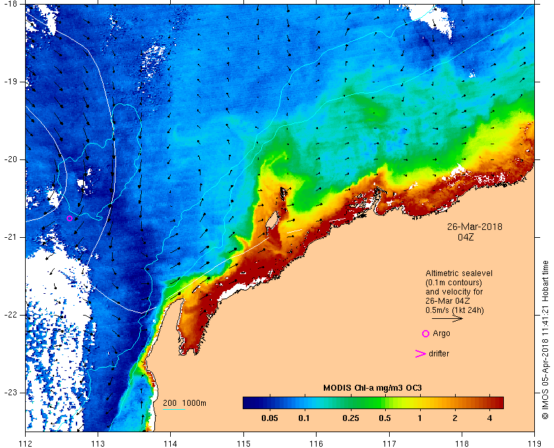Click the colorbar tick label 4
554x448 pixels.
pos(489,418)
